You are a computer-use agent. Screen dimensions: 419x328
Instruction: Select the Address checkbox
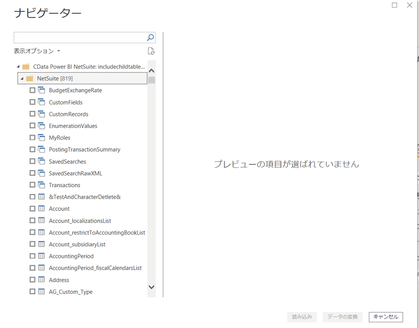[x=32, y=280]
